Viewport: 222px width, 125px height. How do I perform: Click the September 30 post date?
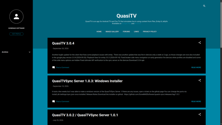coord(61,49)
